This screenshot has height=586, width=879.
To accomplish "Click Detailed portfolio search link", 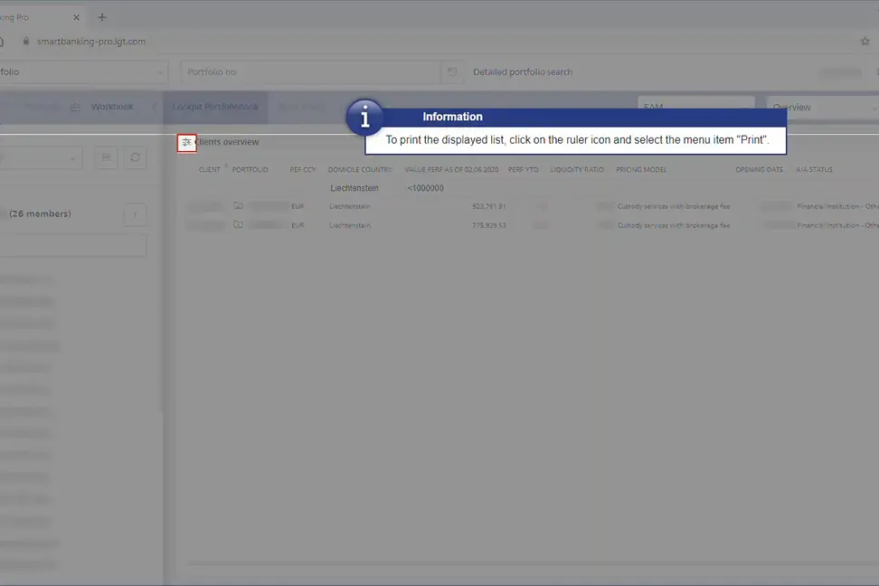I will (522, 72).
